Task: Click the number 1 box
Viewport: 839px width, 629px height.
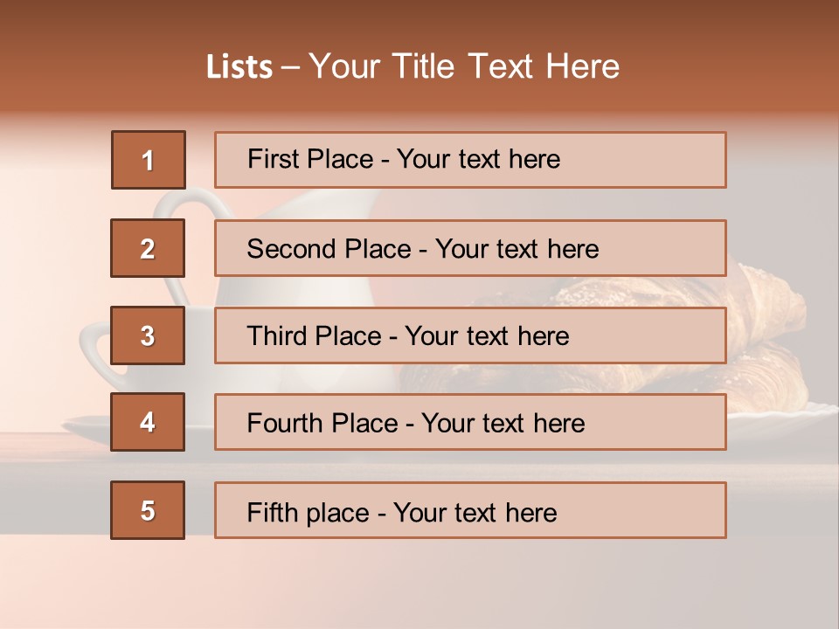Action: pyautogui.click(x=148, y=160)
